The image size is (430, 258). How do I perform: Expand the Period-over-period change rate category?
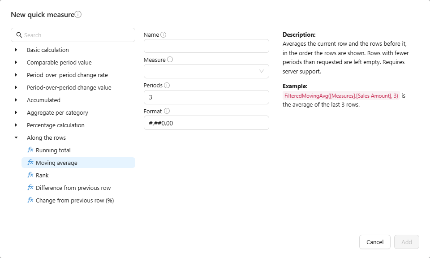[x=16, y=75]
